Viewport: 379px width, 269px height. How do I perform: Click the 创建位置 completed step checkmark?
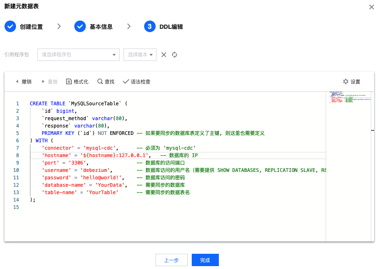10,26
